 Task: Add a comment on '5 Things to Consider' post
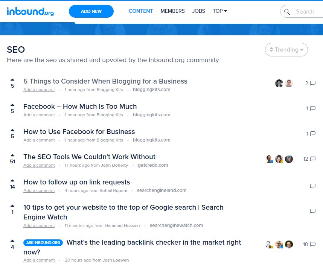39,90
